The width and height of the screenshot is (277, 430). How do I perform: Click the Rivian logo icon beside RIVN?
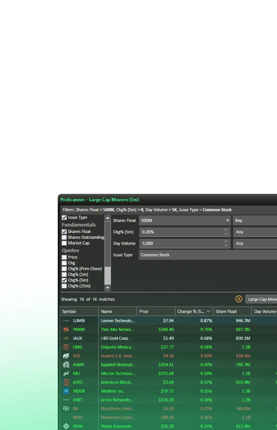66,426
